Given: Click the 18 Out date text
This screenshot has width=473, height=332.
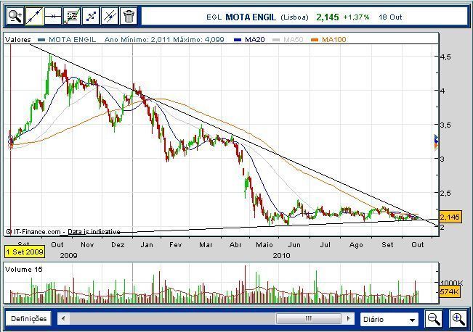Looking at the screenshot, I should click(390, 17).
